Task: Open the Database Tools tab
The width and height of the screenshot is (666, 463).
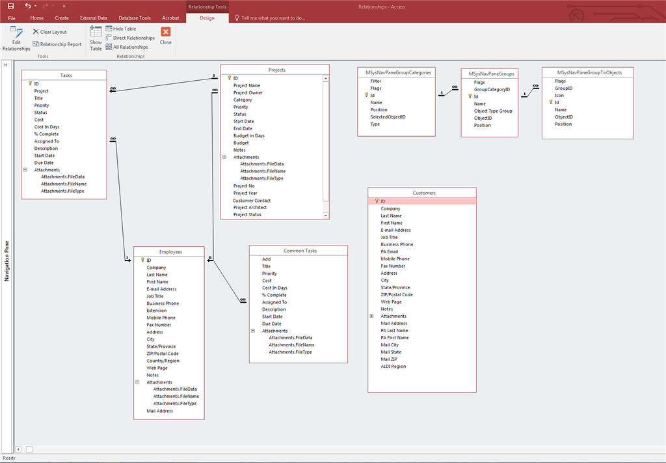Action: [x=135, y=18]
